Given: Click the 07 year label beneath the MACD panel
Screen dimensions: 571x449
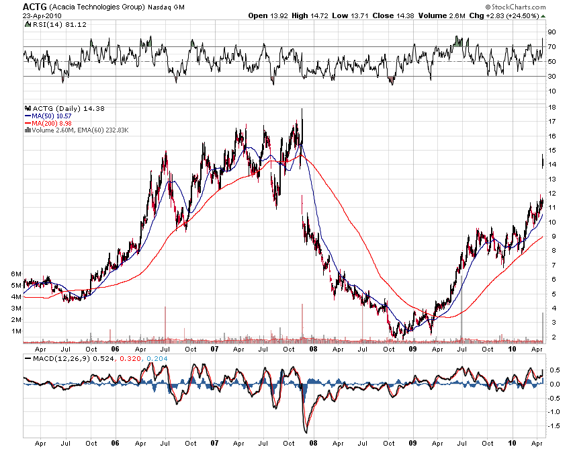Looking at the screenshot, I should click(214, 443).
